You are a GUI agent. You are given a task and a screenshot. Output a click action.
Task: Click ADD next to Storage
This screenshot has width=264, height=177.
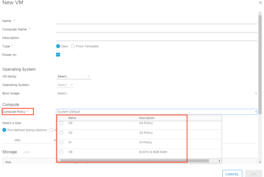tap(27, 152)
